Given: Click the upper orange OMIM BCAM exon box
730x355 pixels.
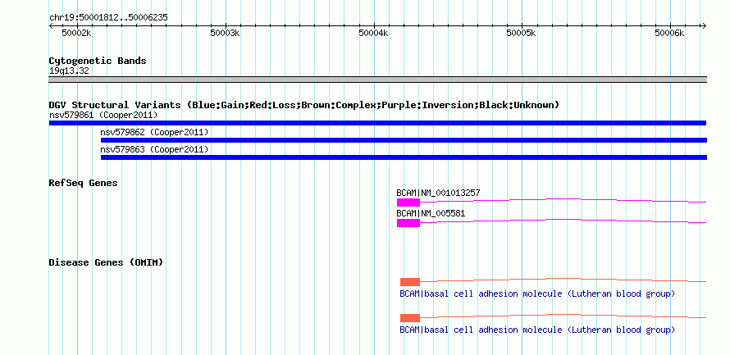Looking at the screenshot, I should [x=410, y=282].
